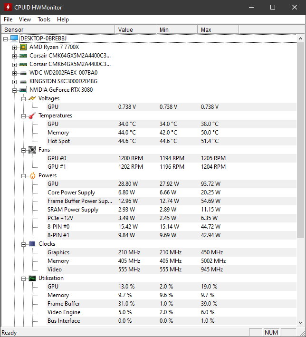Expand the WDC WD2002FAEX-007BA0 drive node

click(x=14, y=73)
